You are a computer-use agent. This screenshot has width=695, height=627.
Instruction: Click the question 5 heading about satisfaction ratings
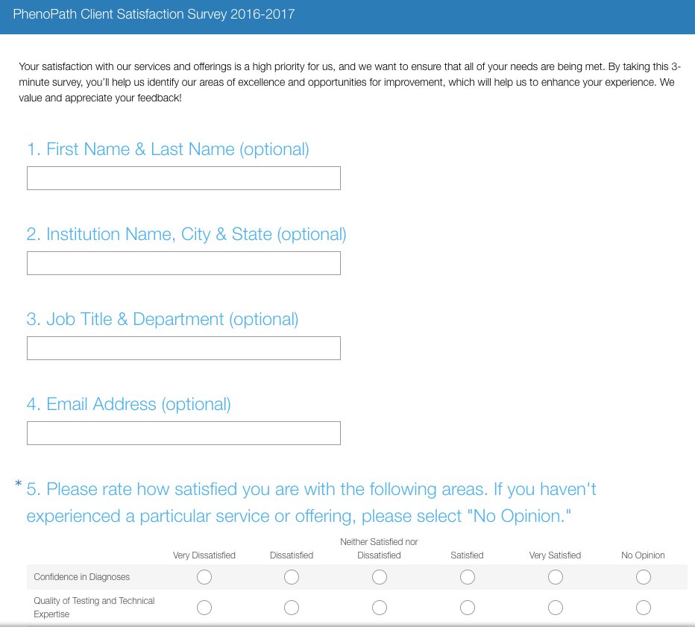pos(311,502)
